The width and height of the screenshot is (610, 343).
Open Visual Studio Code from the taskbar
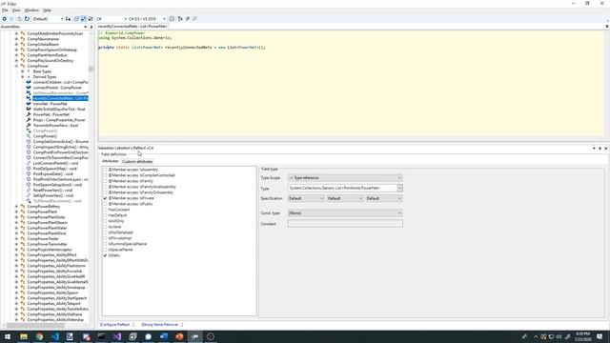click(x=55, y=336)
